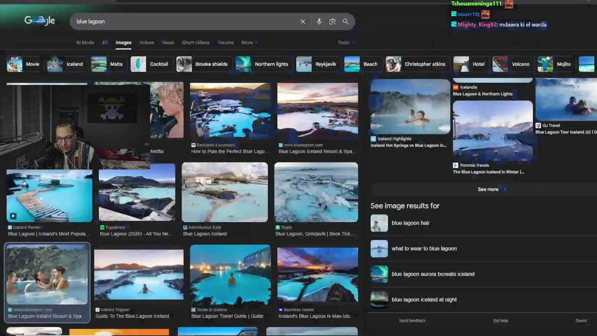Viewport: 597px width, 336px height.
Task: Select the Christopher atkins chip
Action: 417,64
